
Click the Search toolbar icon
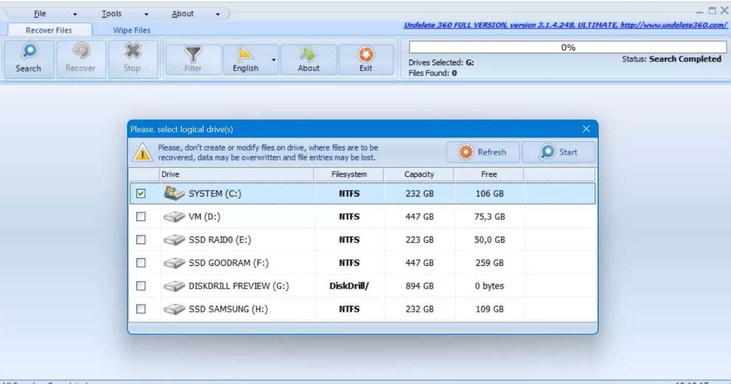tap(28, 52)
